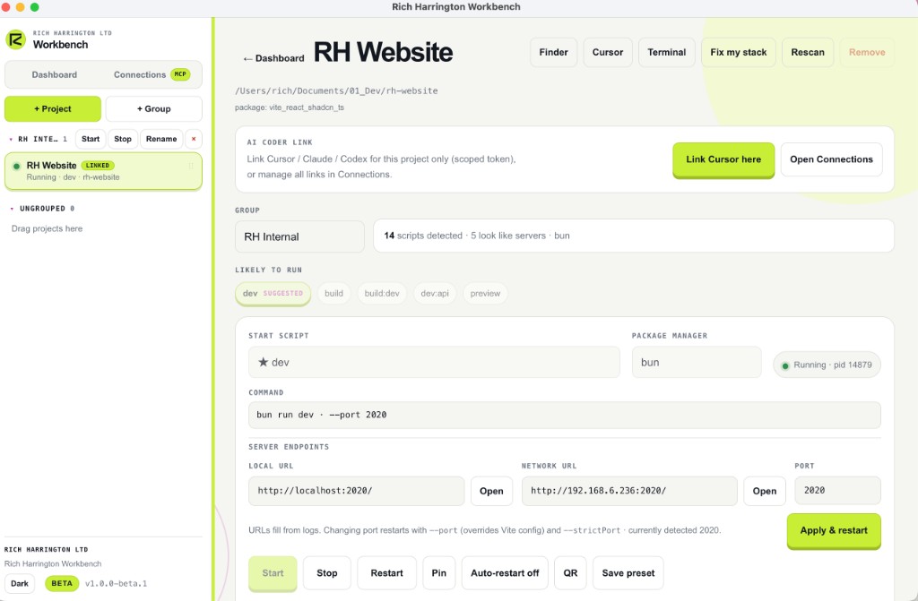The height and width of the screenshot is (601, 918).
Task: Click Link Cursor here button
Action: pos(723,159)
